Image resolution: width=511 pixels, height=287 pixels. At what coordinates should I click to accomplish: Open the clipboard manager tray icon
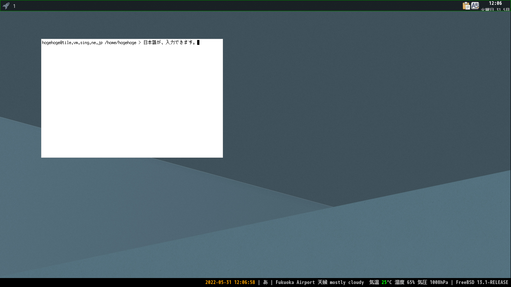(x=466, y=6)
